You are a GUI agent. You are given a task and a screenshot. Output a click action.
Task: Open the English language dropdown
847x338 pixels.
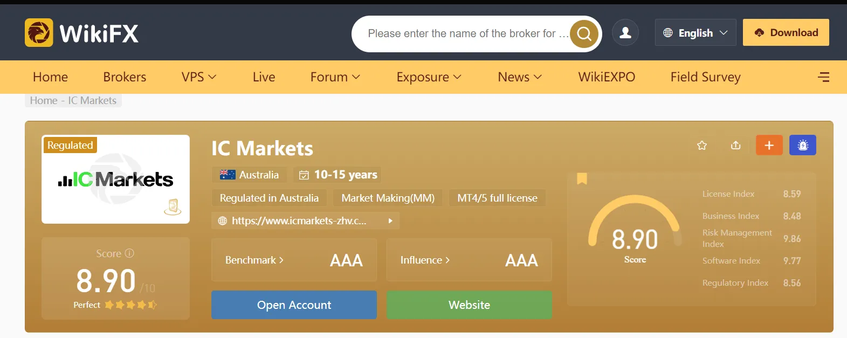click(695, 33)
